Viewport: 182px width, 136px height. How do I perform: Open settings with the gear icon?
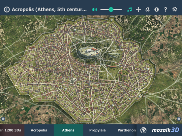coord(174,10)
